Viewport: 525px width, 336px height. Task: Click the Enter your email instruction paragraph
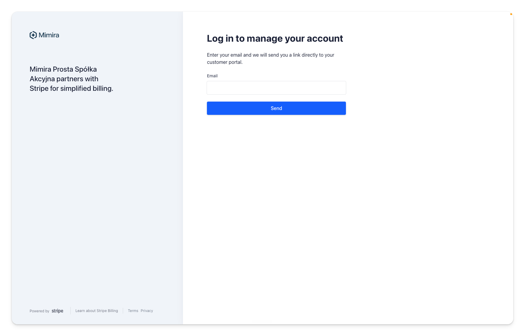tap(270, 58)
